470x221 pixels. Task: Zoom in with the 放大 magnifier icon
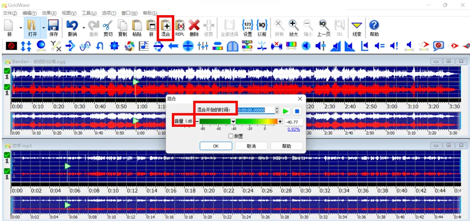[x=293, y=26]
